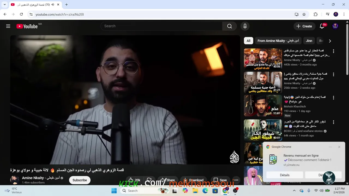Go to YouTube home via the logo
Image resolution: width=349 pixels, height=196 pixels.
27,26
